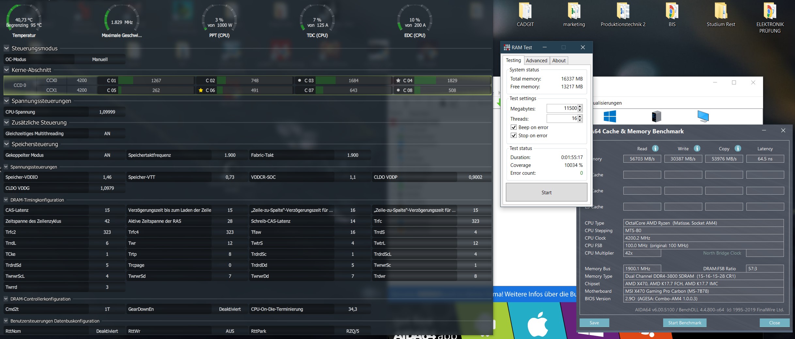
Task: Click the Threads input field
Action: [x=562, y=118]
